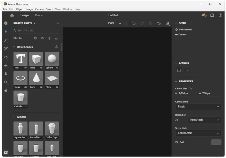This screenshot has height=158, width=226.
Task: Open the Help menu
Action: (x=77, y=9)
